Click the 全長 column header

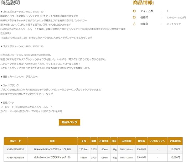[84, 141]
